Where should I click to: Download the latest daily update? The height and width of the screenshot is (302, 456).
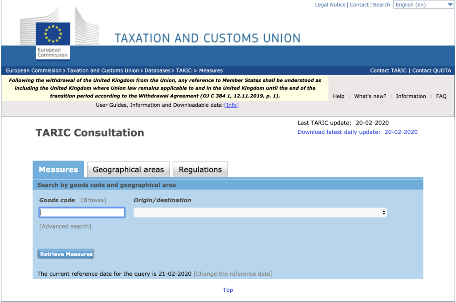point(357,132)
